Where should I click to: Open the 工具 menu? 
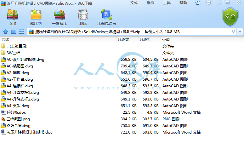pos(167,3)
